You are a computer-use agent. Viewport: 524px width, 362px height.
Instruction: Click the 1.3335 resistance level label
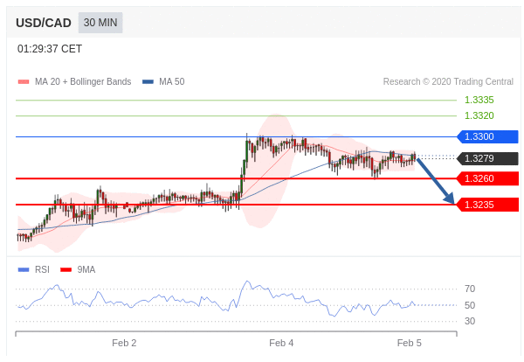click(479, 100)
